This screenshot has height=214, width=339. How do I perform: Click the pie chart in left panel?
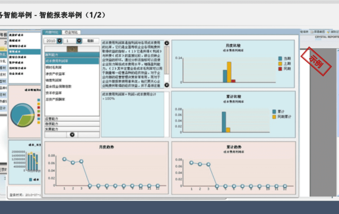(23, 115)
